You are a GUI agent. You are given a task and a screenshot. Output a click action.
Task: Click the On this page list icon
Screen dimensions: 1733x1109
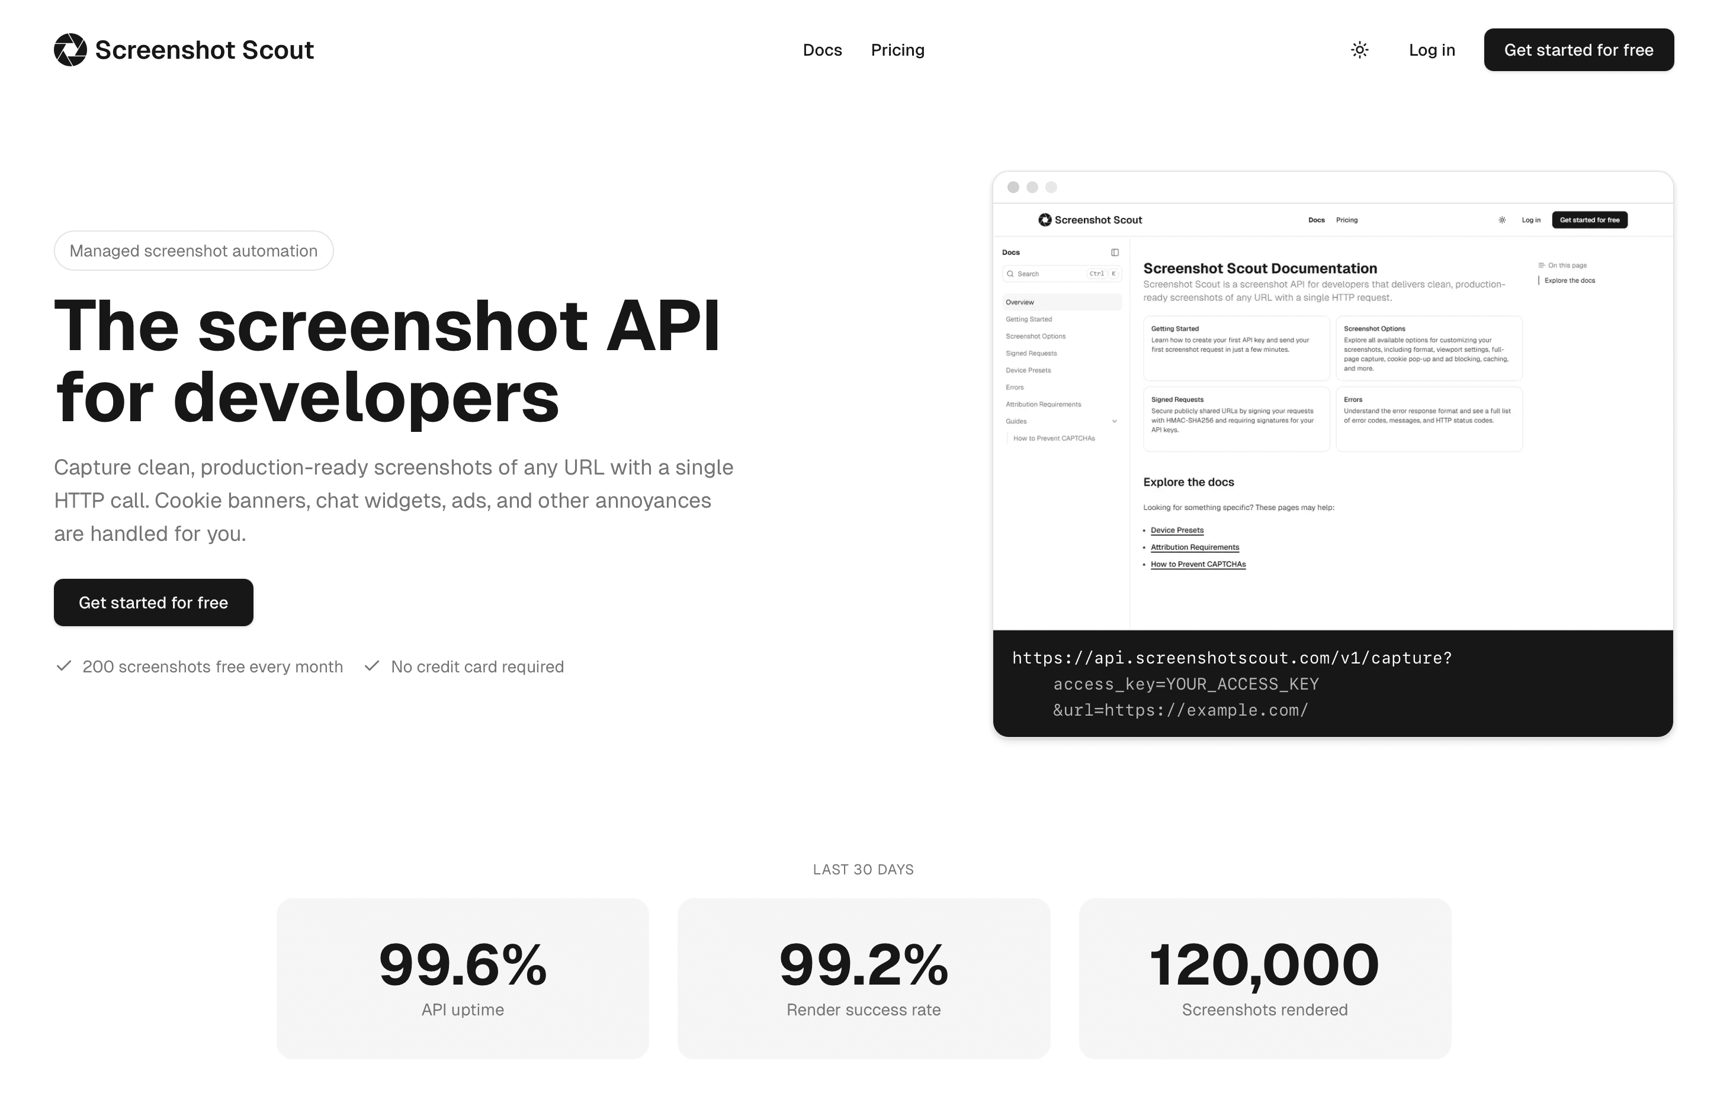click(1541, 265)
